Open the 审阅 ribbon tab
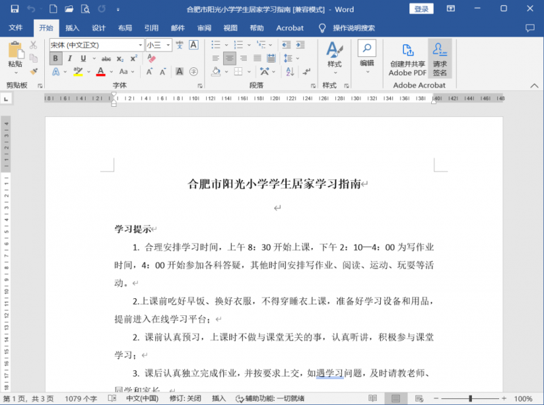The image size is (544, 405). (204, 28)
